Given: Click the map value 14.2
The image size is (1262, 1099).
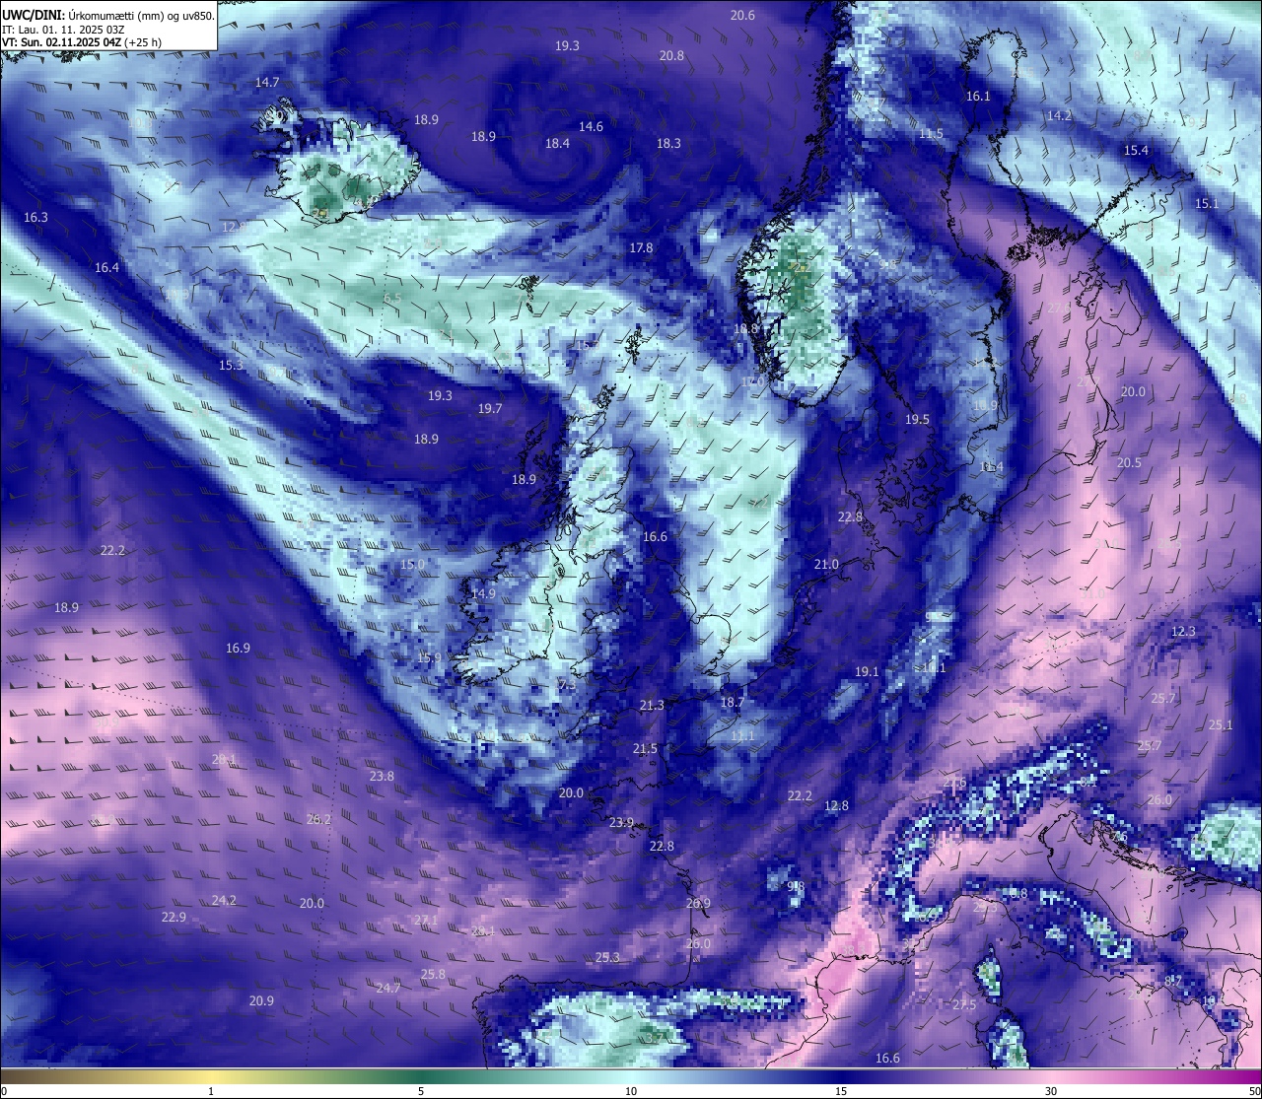Looking at the screenshot, I should pyautogui.click(x=1059, y=115).
